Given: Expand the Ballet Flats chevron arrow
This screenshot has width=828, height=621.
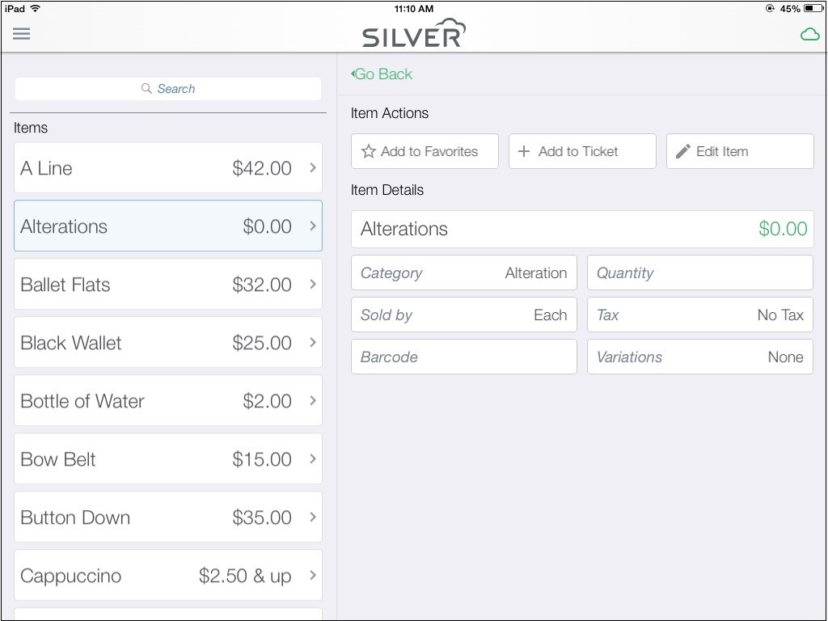Looking at the screenshot, I should point(313,284).
